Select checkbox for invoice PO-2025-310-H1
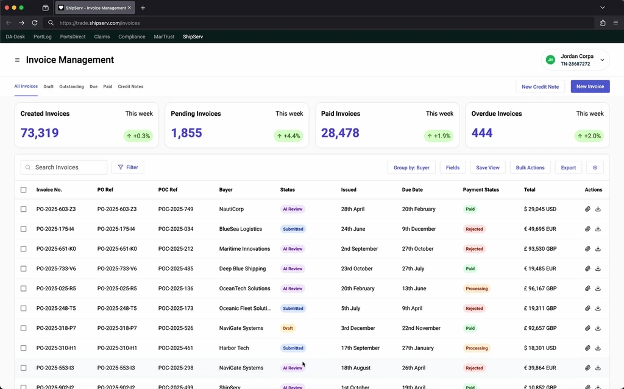The image size is (624, 389). [24, 348]
